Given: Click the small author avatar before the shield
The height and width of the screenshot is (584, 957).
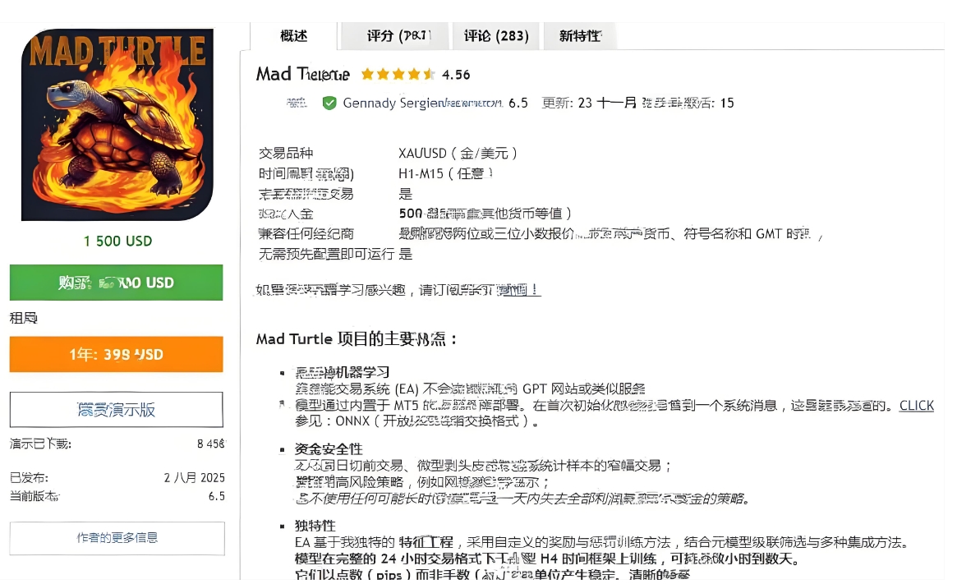Looking at the screenshot, I should [x=296, y=103].
